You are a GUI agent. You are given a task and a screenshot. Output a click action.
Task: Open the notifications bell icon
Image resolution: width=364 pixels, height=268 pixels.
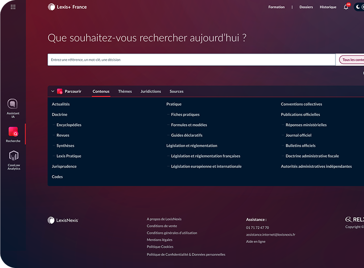pyautogui.click(x=346, y=7)
